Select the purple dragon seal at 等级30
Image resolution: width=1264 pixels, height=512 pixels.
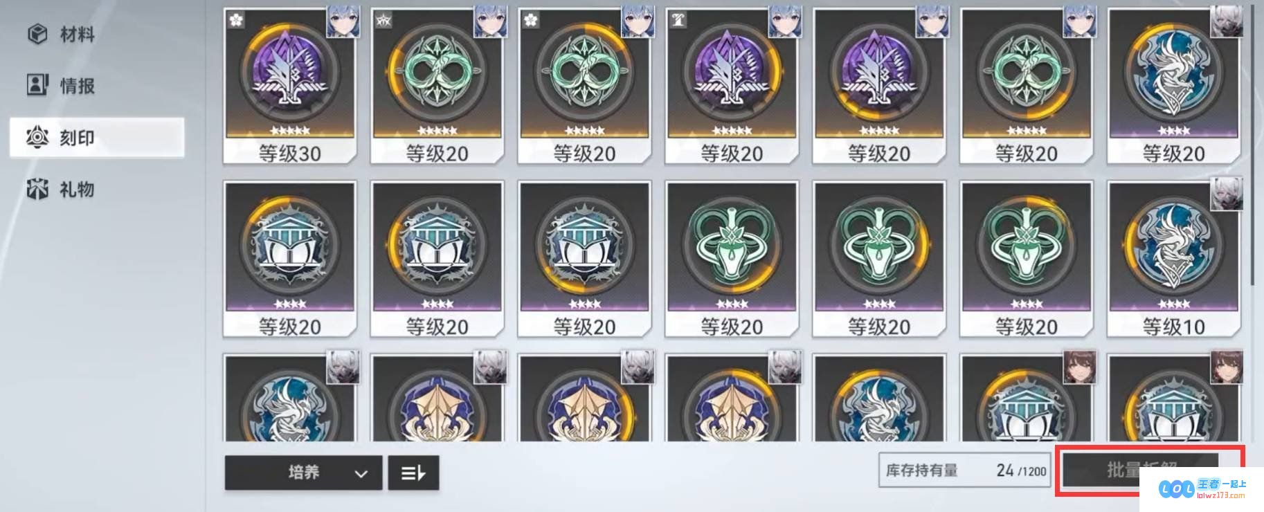click(290, 86)
